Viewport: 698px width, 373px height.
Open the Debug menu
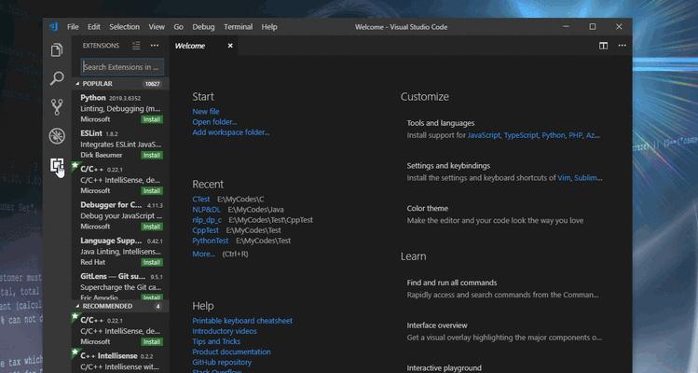(203, 27)
